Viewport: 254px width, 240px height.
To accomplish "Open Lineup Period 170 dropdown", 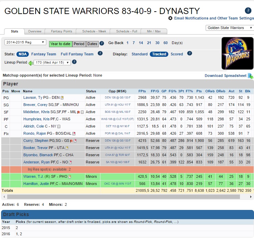I will (x=52, y=62).
